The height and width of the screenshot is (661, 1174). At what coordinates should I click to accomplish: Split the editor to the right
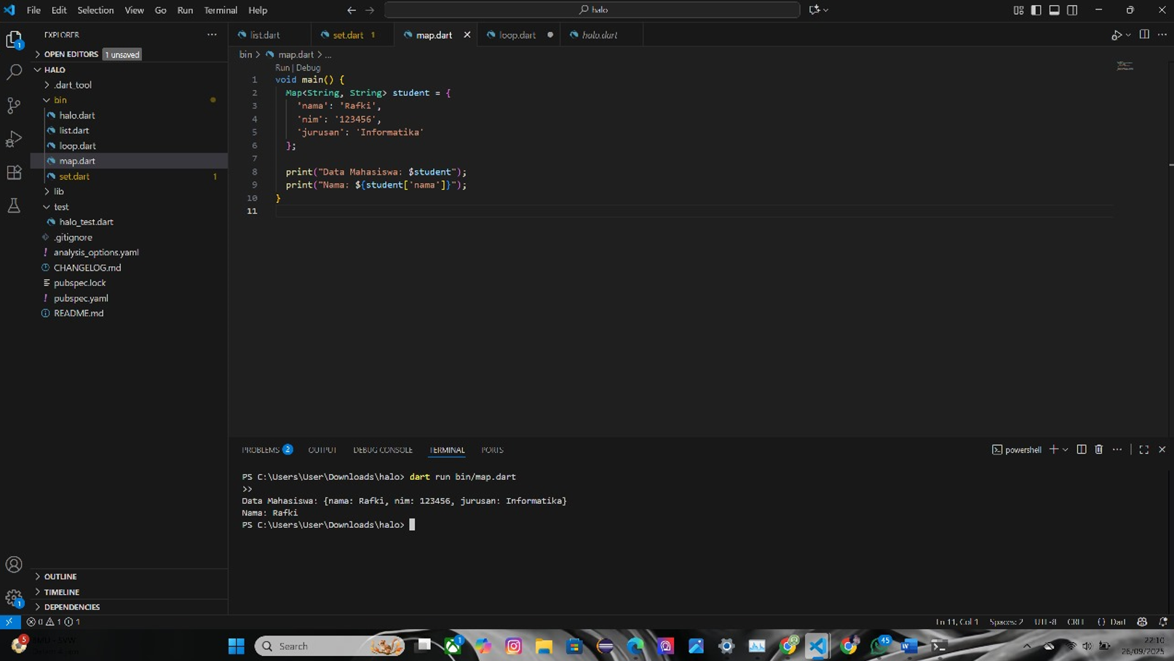1144,35
